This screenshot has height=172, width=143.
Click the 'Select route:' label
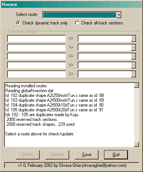[x=27, y=14]
